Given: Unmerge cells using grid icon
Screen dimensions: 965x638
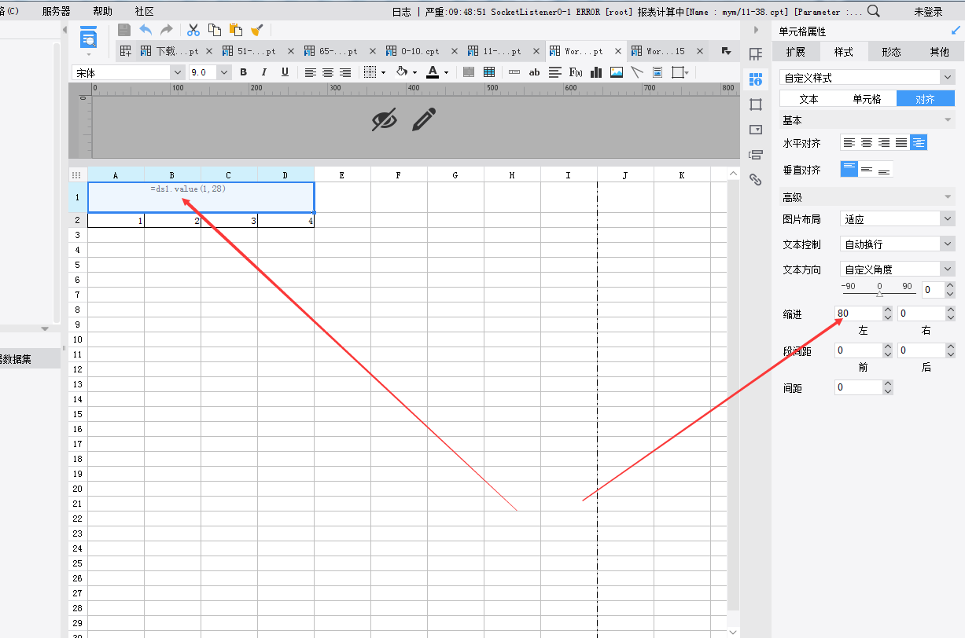Looking at the screenshot, I should pyautogui.click(x=489, y=72).
